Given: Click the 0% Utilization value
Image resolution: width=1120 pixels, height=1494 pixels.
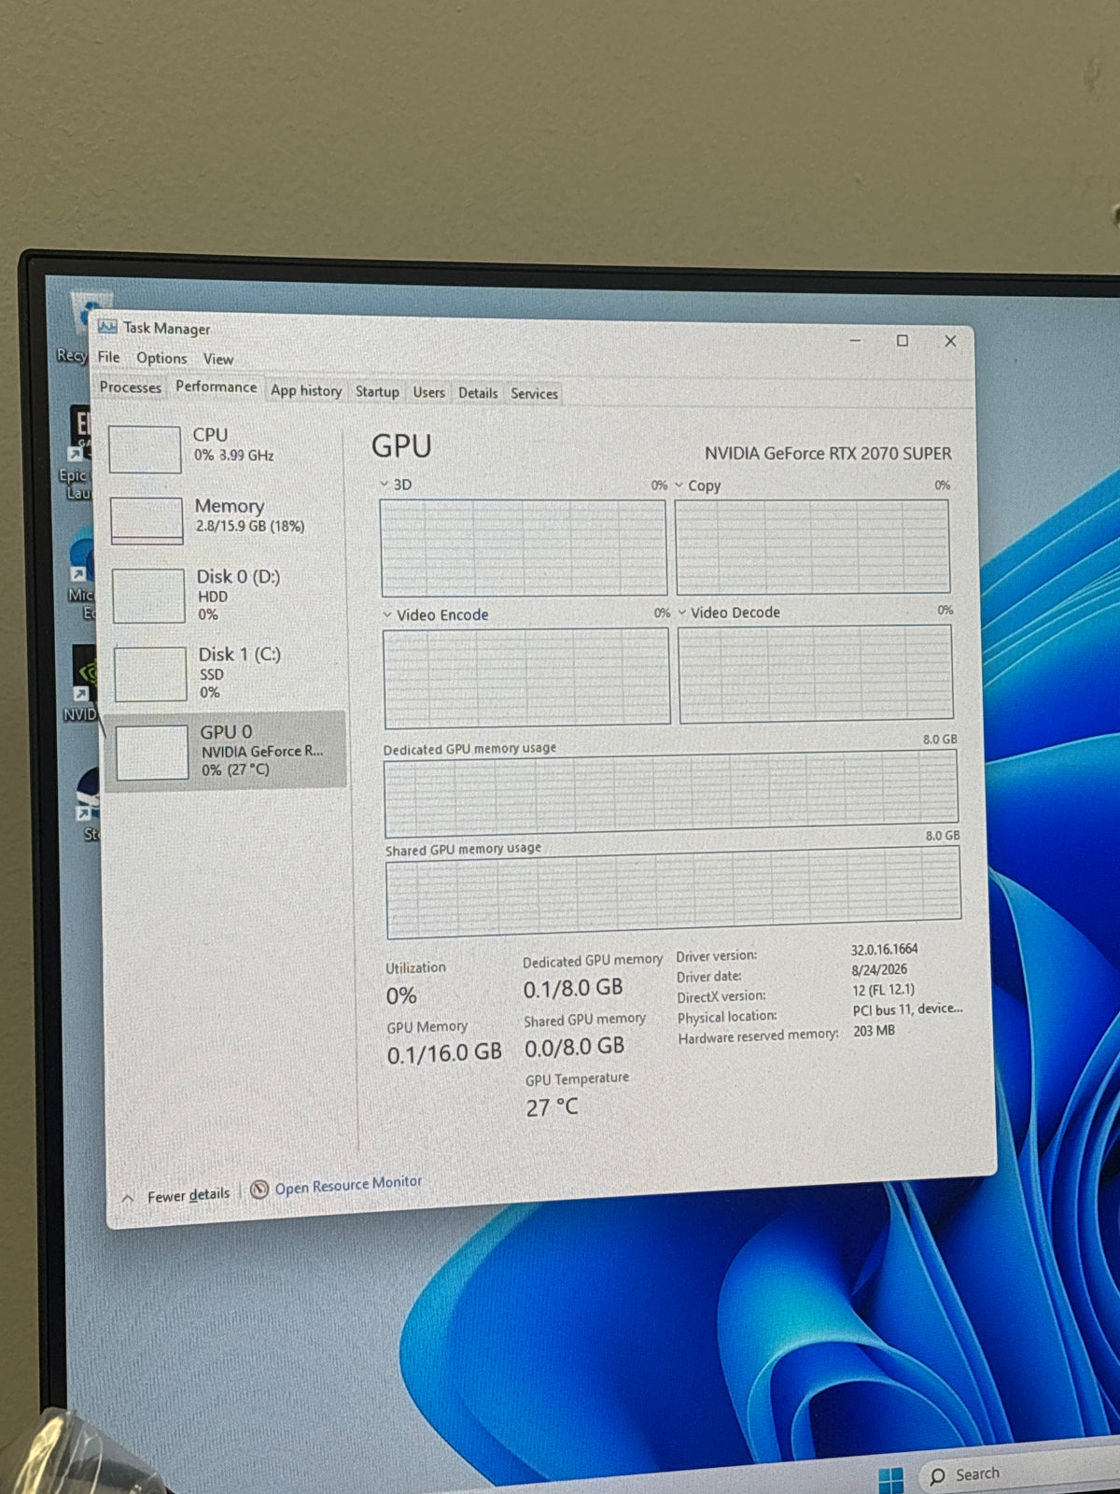Looking at the screenshot, I should pos(401,995).
